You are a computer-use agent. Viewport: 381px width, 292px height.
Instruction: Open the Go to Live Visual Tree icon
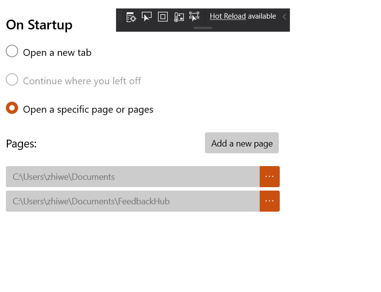[x=131, y=17]
